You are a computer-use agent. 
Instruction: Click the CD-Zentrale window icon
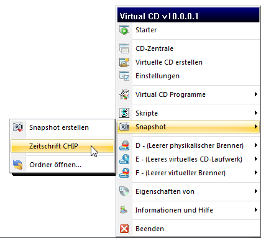124,48
